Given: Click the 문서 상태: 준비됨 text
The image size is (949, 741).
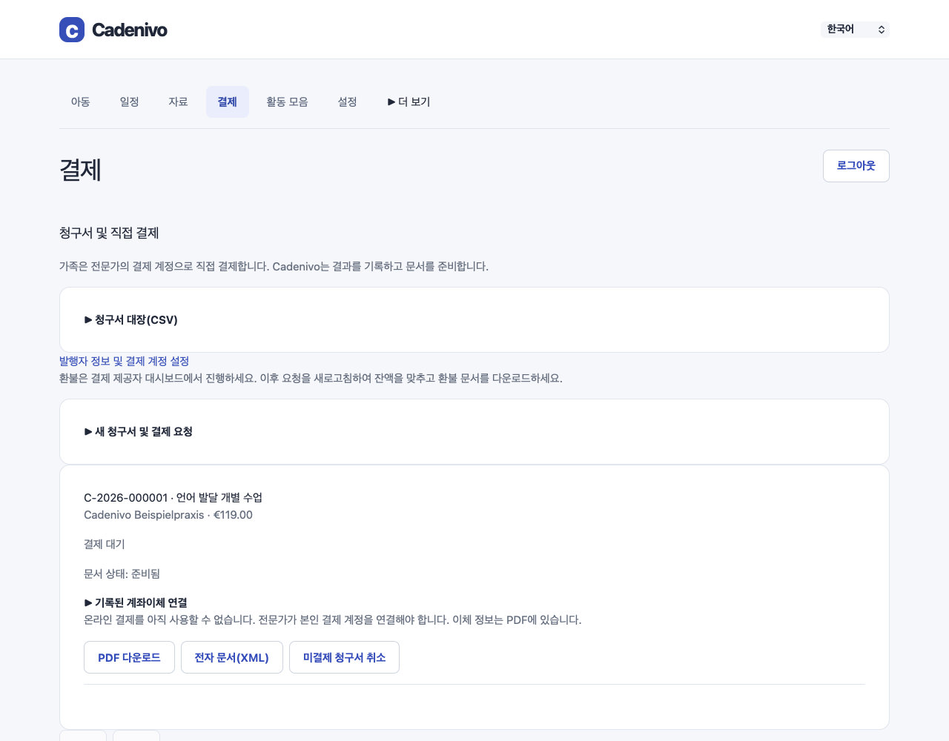Looking at the screenshot, I should (x=122, y=574).
